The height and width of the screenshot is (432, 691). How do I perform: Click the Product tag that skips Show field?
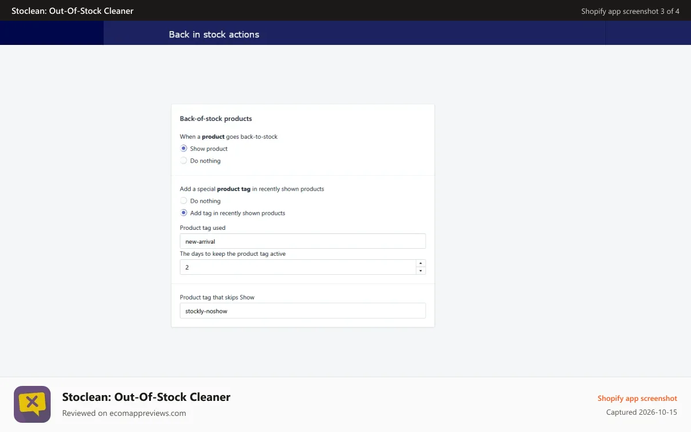click(x=303, y=311)
